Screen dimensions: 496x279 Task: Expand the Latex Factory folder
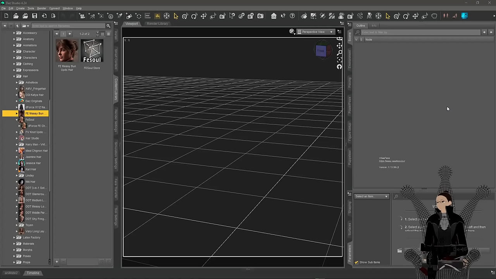[14, 238]
